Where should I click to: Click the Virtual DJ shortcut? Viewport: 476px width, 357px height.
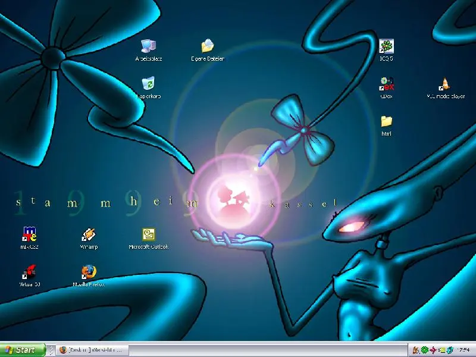tap(29, 273)
